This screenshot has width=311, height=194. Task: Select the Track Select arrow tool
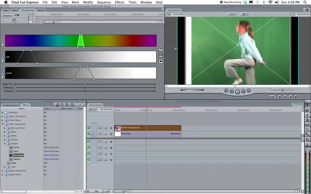coord(307,115)
